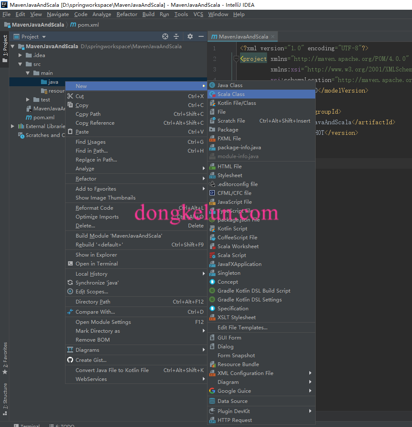Click the Cut scissors icon
The image size is (412, 427).
70,96
